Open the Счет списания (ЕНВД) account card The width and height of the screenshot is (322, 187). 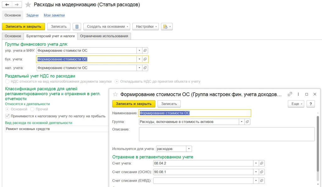click(x=262, y=180)
